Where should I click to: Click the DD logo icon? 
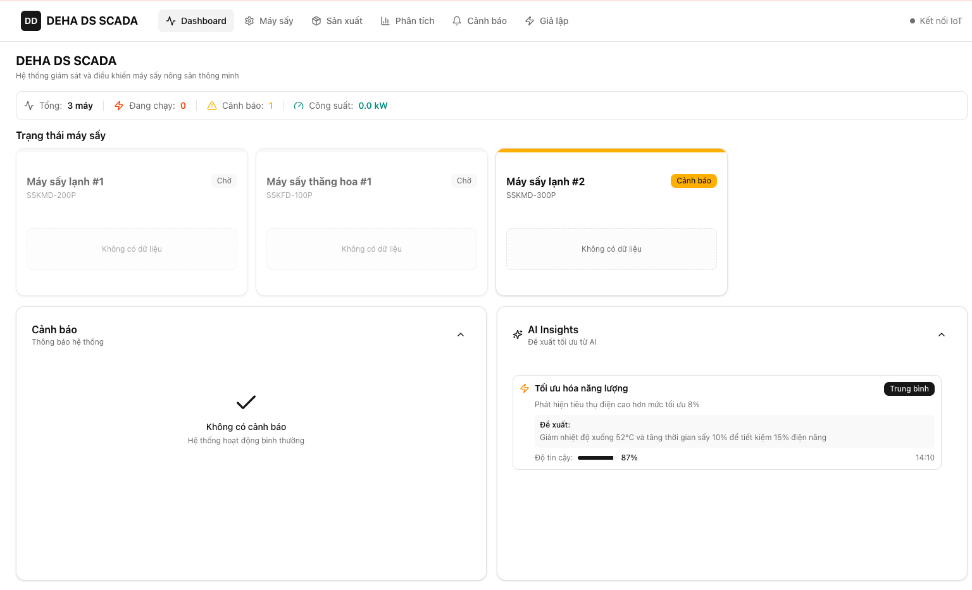pyautogui.click(x=31, y=21)
